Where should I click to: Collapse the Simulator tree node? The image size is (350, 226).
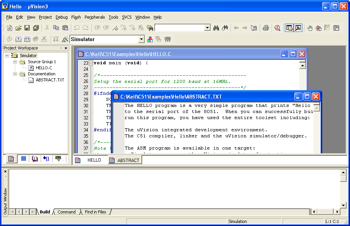pos(7,56)
